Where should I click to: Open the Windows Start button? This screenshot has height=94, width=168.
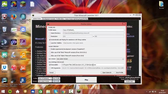click(x=3, y=91)
